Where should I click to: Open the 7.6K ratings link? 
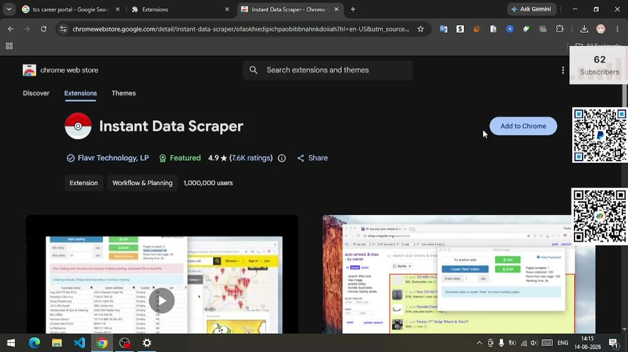click(x=251, y=158)
